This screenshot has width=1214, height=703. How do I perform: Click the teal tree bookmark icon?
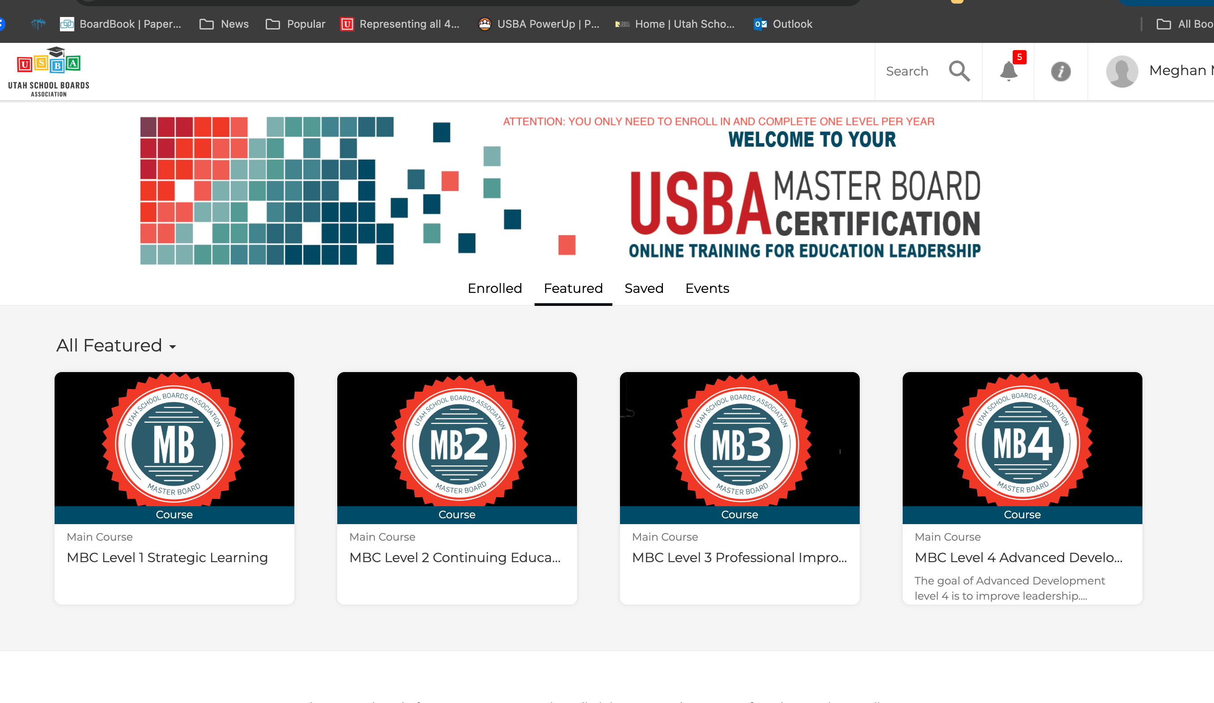coord(38,24)
